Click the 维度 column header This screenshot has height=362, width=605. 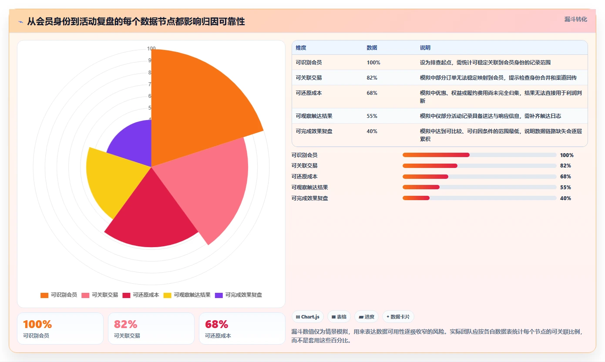coord(301,48)
